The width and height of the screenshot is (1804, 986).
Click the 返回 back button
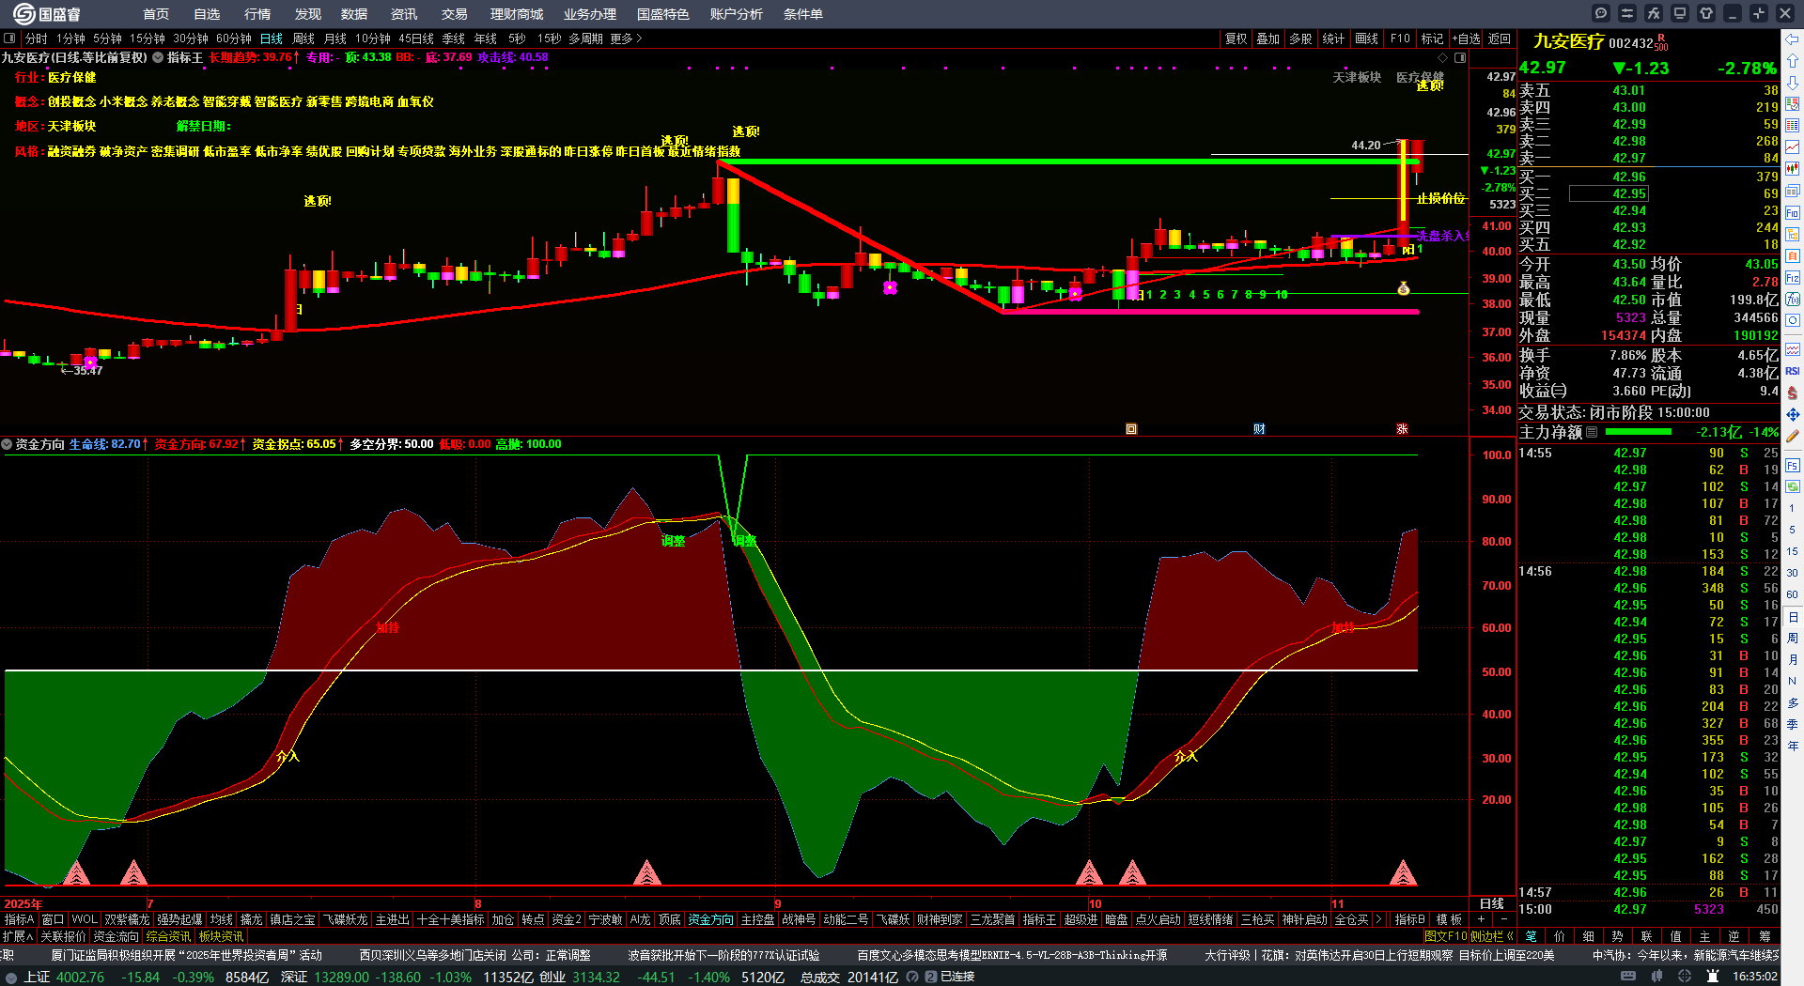tap(1500, 39)
